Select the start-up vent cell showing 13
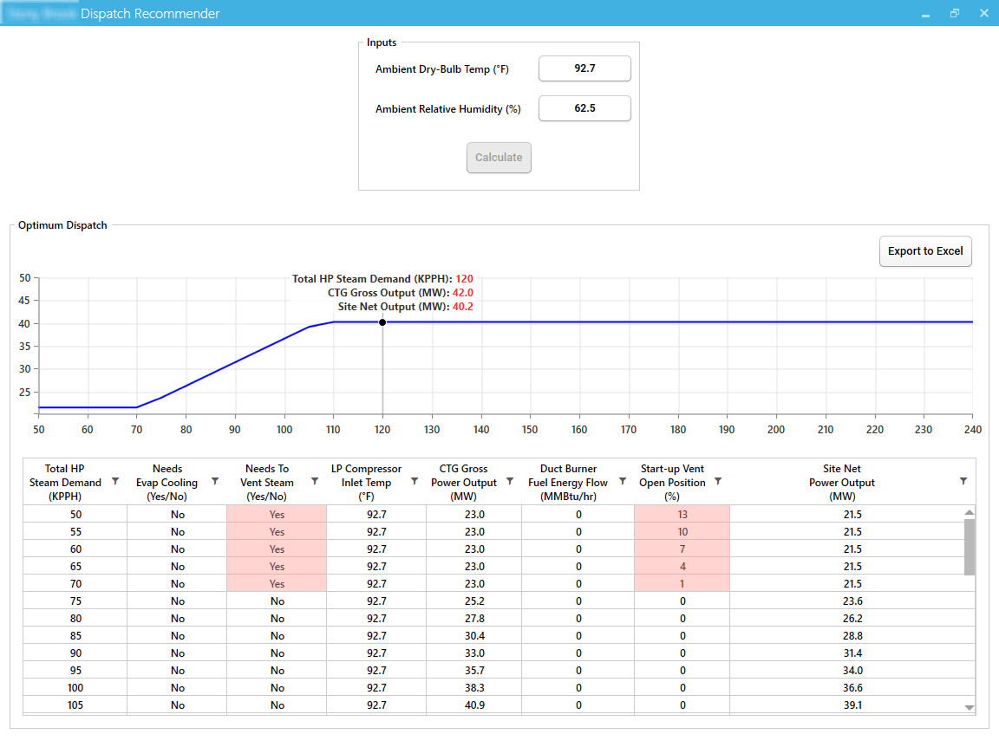This screenshot has width=999, height=747. point(682,515)
